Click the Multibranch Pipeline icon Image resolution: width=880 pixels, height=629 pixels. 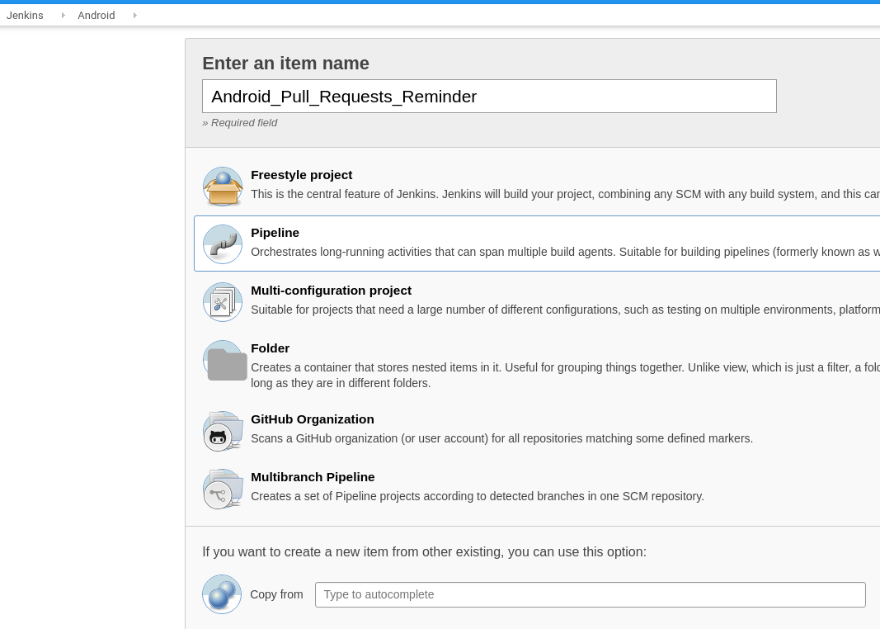[x=223, y=489]
